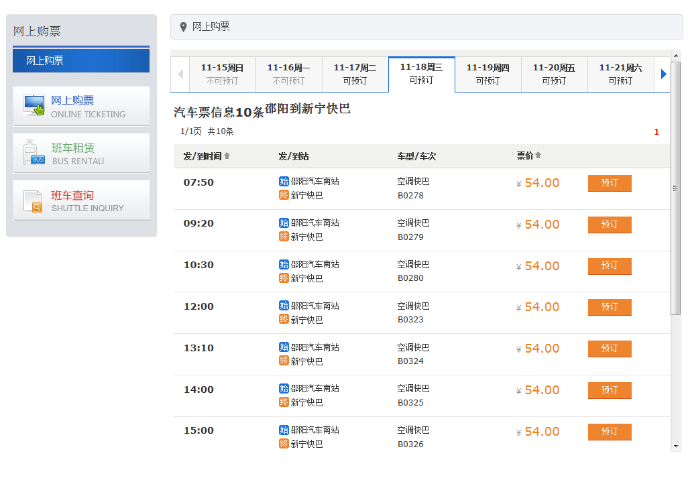Select the 11-17 Tuesday date tab
688x480 pixels.
(x=355, y=74)
